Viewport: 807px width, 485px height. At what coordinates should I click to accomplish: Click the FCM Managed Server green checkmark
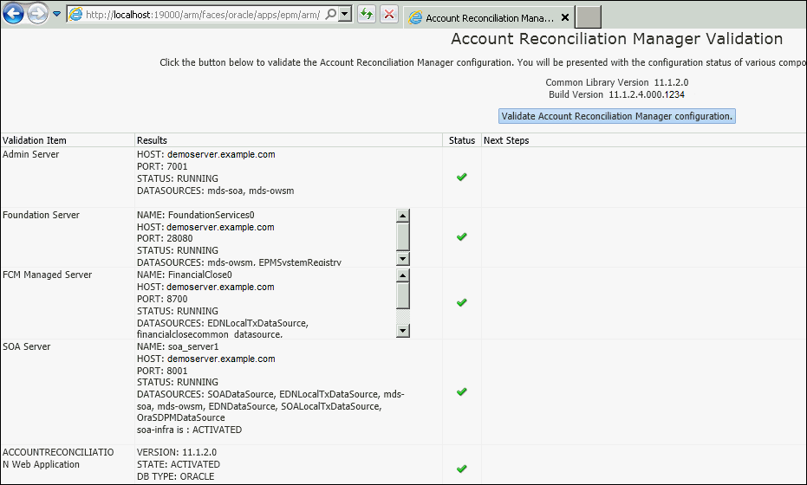(x=462, y=302)
